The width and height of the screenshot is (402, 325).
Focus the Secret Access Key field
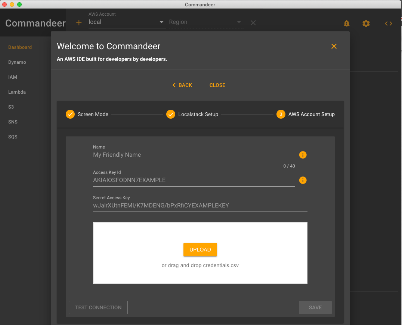coord(200,205)
